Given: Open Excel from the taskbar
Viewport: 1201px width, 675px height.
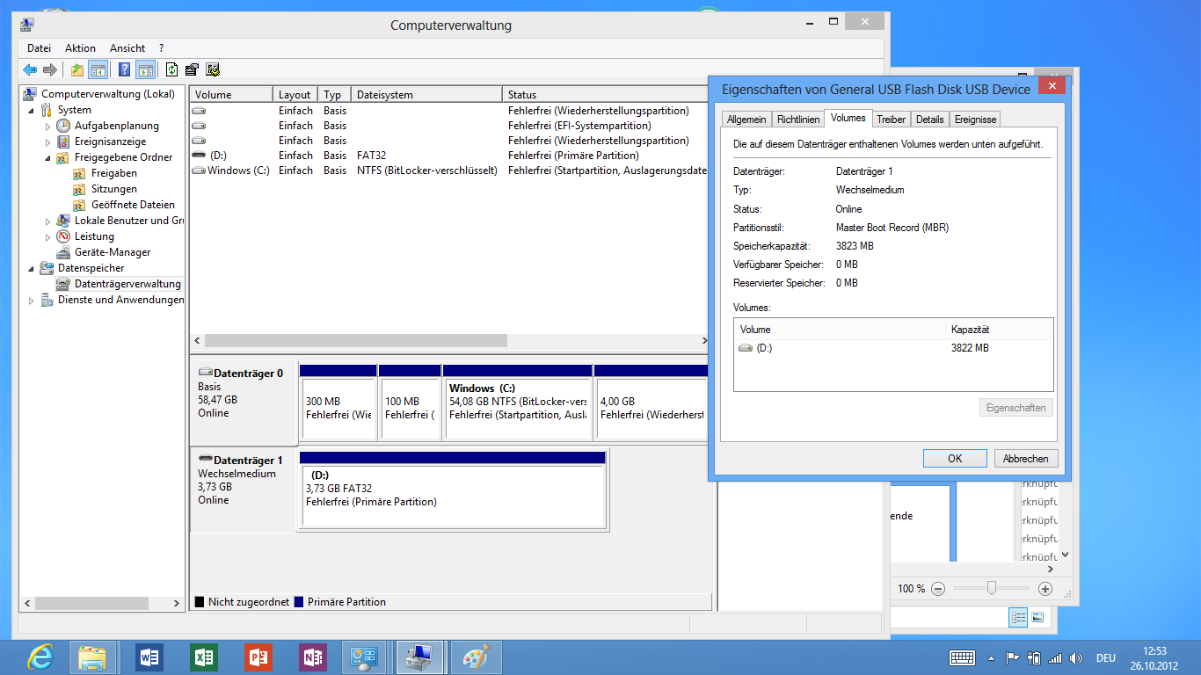Looking at the screenshot, I should point(203,657).
